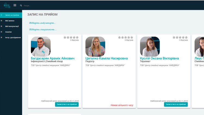Rate Цегалко with fifth star
The height and width of the screenshot is (115, 204).
[132, 37]
